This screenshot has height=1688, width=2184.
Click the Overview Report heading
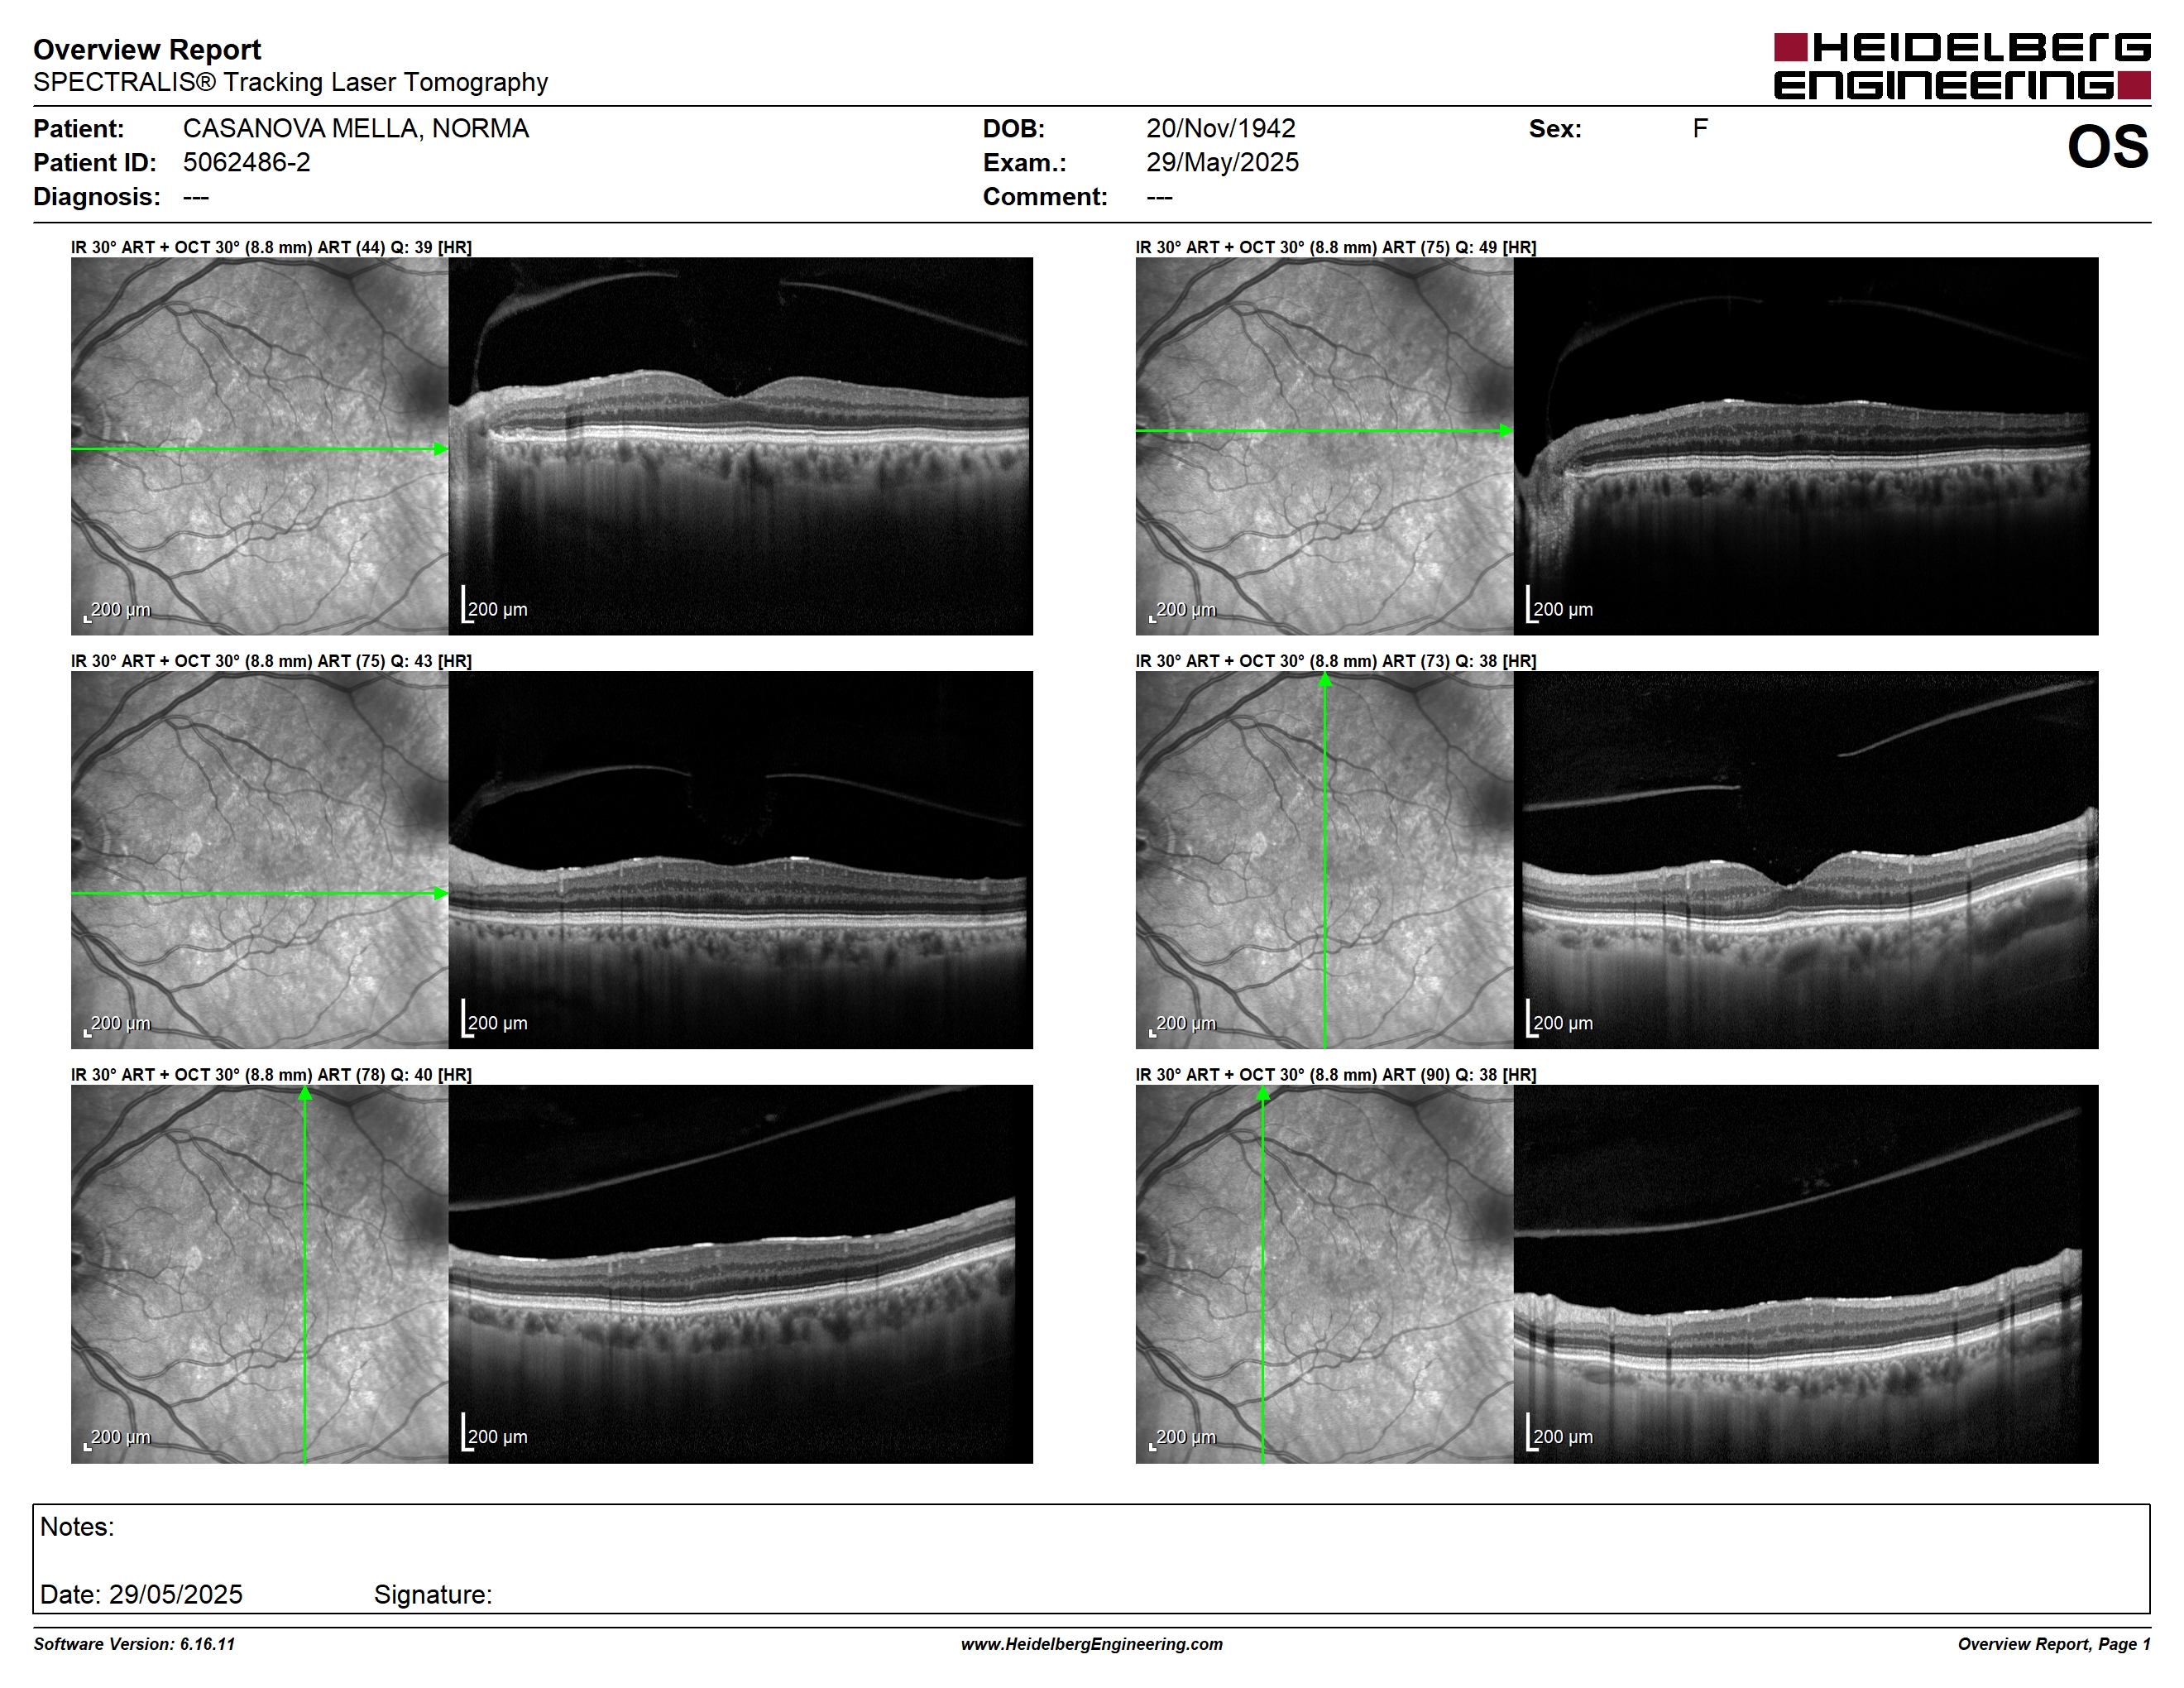pyautogui.click(x=147, y=49)
